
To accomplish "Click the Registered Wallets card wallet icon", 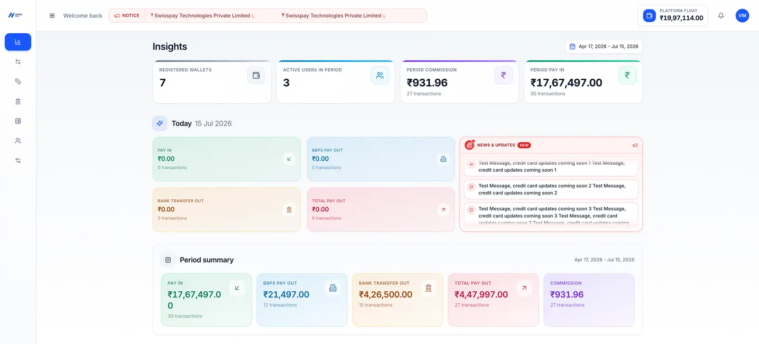I will (256, 75).
